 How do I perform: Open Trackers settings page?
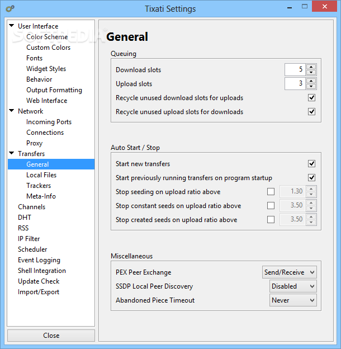pos(39,186)
